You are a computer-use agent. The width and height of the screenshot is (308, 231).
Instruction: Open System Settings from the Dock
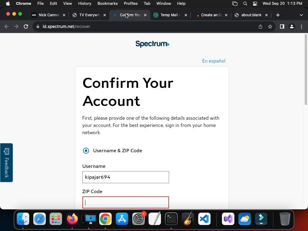click(138, 219)
